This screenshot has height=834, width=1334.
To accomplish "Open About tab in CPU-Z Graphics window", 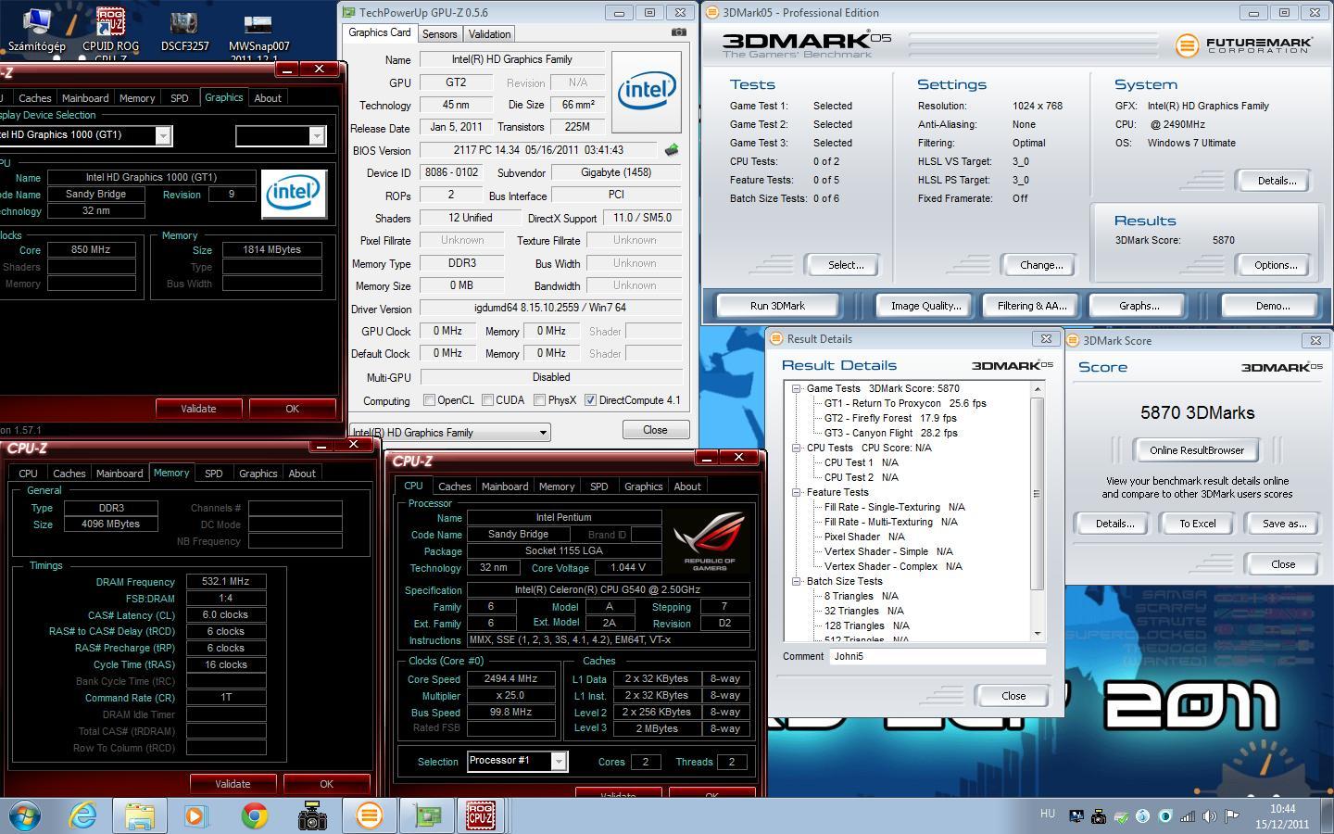I will (x=268, y=98).
